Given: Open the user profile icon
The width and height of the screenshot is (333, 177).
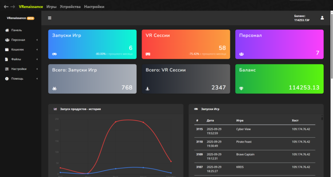Looking at the screenshot, I should [322, 18].
